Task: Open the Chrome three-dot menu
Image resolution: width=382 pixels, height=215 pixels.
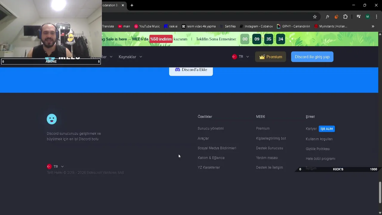Action: pyautogui.click(x=376, y=17)
